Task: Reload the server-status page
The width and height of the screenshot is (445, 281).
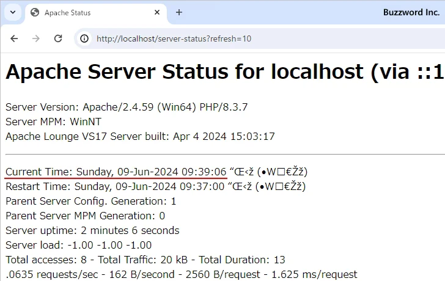Action: (x=58, y=38)
